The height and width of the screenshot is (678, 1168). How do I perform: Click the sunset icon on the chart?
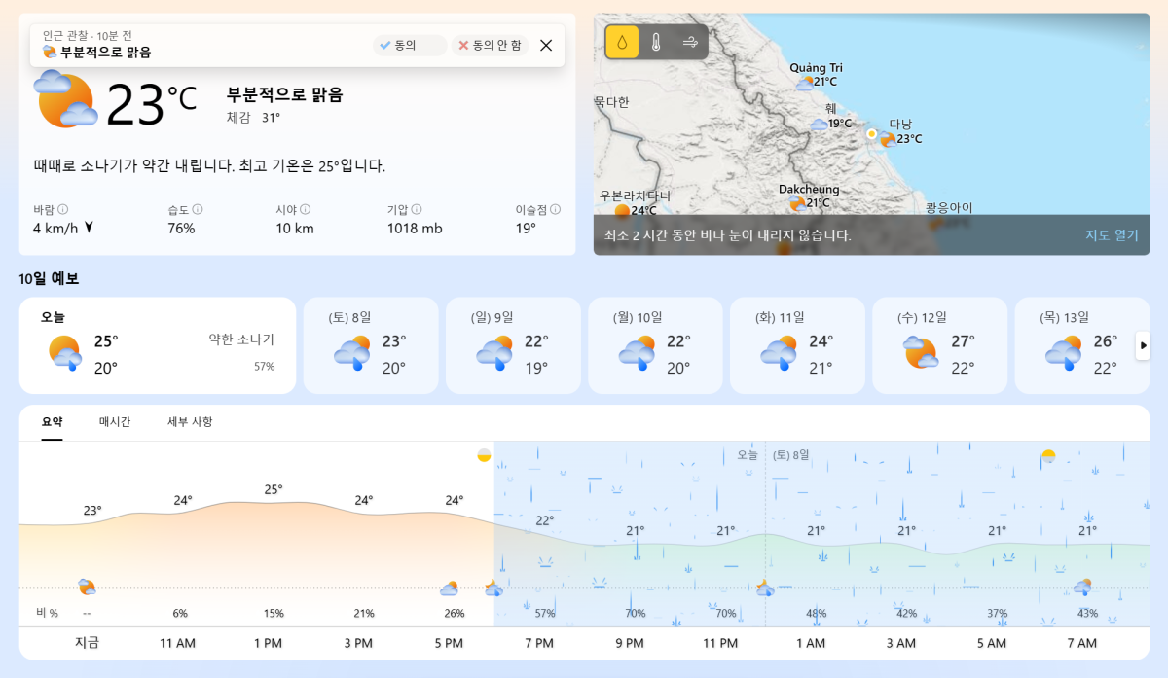[x=484, y=455]
